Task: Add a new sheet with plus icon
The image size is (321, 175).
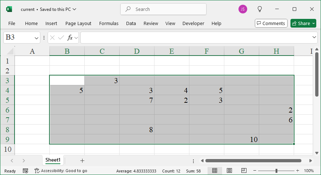Action: point(82,161)
